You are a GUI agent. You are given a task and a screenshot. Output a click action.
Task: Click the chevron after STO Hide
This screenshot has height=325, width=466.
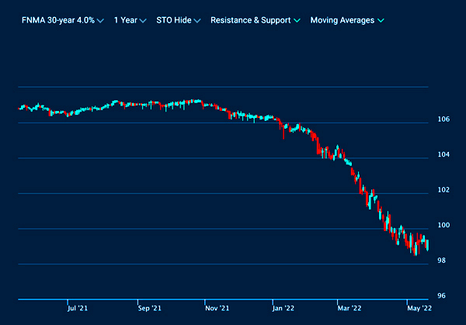197,21
